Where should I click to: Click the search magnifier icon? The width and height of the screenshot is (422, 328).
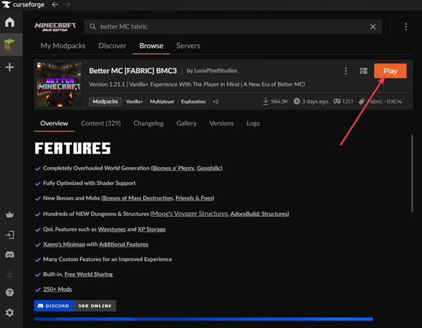tap(93, 26)
